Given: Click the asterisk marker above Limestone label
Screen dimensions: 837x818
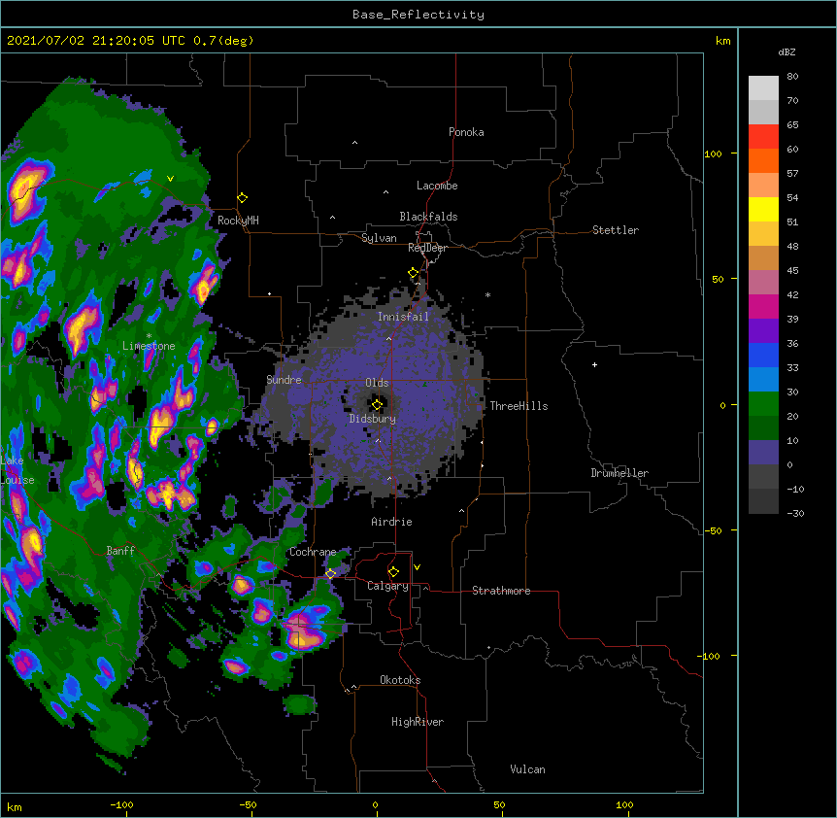Looking at the screenshot, I should pos(149,336).
